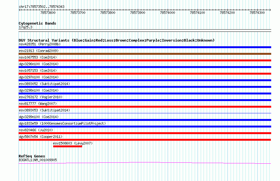
Task: Open esv3893053 (Suktitipat2014) variant label
Action: (x=44, y=110)
